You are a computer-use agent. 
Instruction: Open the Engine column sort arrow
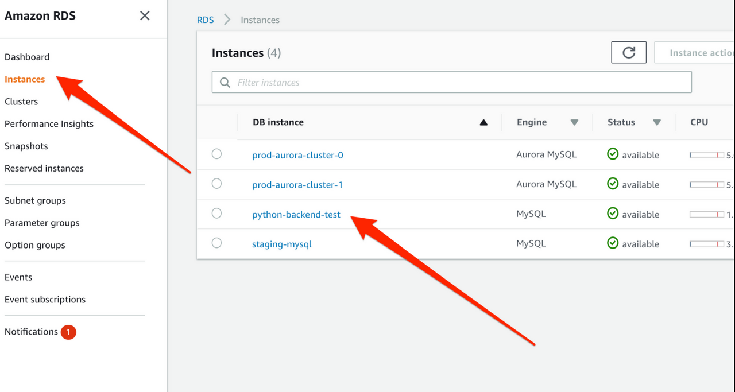(574, 122)
